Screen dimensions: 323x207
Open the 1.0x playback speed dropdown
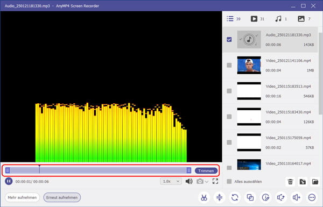[x=171, y=181]
